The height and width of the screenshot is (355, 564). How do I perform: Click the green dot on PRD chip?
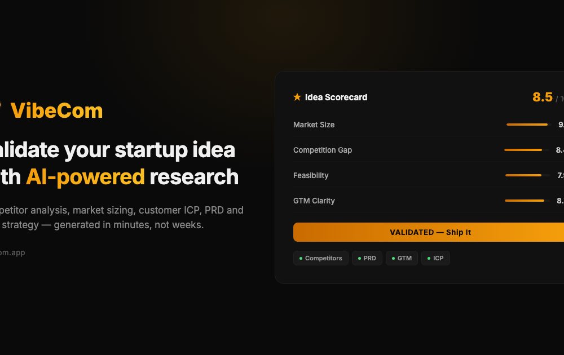(359, 258)
